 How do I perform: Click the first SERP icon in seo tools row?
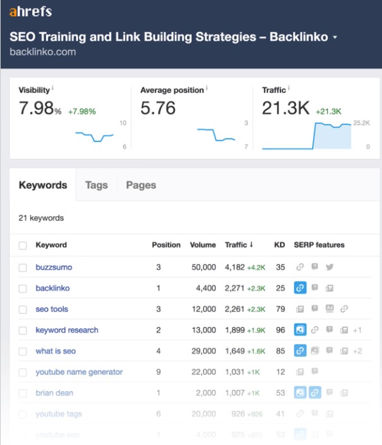coord(300,309)
